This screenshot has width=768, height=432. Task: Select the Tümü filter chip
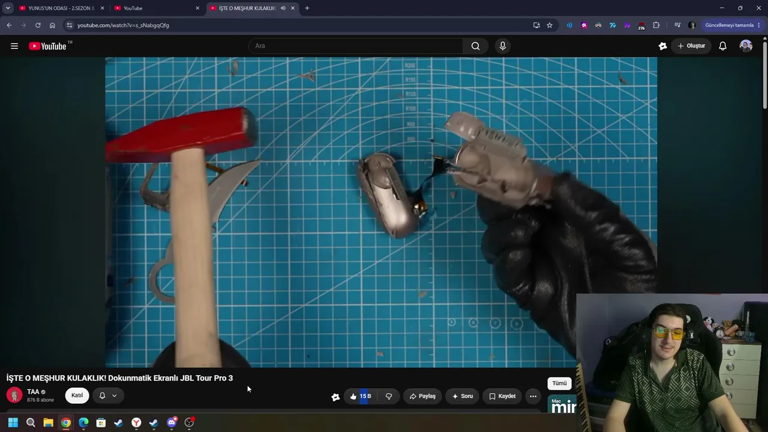click(559, 383)
